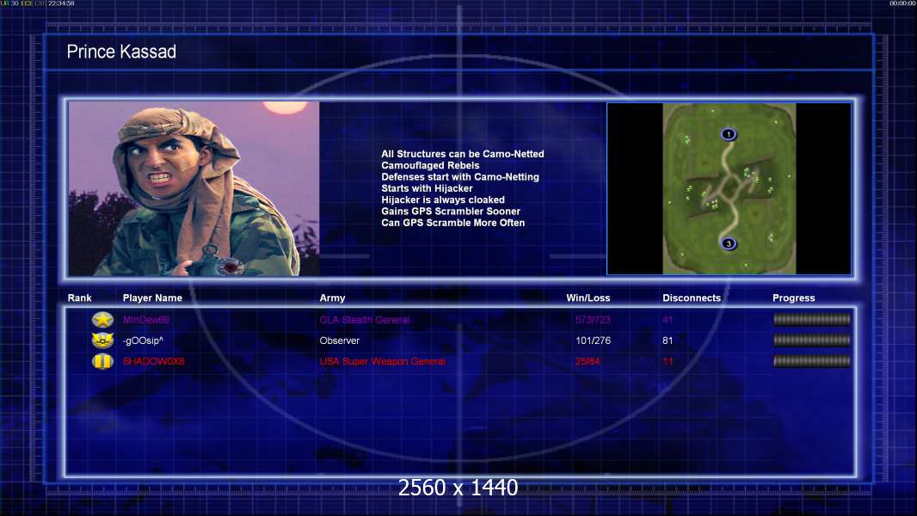917x516 pixels.
Task: Click SHADOW0X8's gold stripes rank icon
Action: (x=102, y=361)
